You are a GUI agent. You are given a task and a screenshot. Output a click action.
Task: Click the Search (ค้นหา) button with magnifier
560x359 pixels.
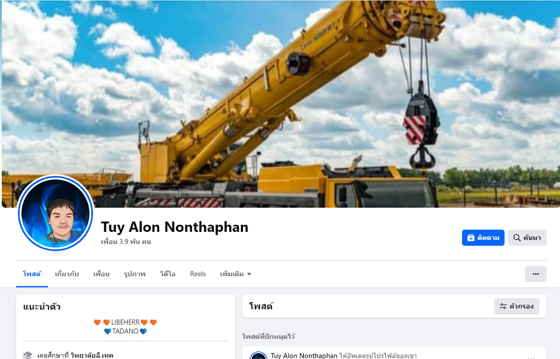coord(527,238)
